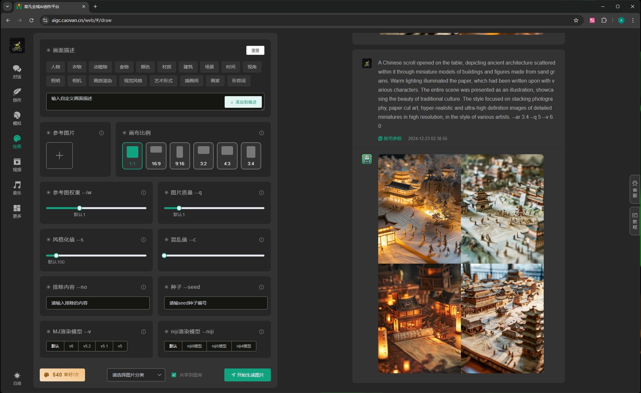The width and height of the screenshot is (641, 393).
Task: Choose the niji5模型 render model
Action: point(219,346)
